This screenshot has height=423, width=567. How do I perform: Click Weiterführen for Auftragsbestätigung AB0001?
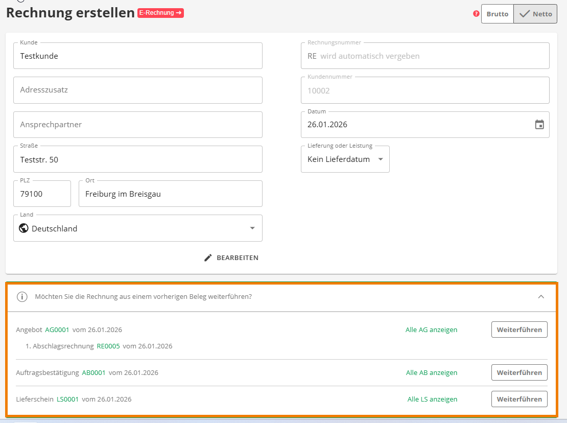click(519, 372)
